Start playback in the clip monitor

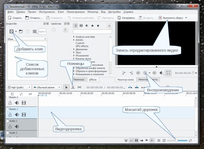point(145,73)
